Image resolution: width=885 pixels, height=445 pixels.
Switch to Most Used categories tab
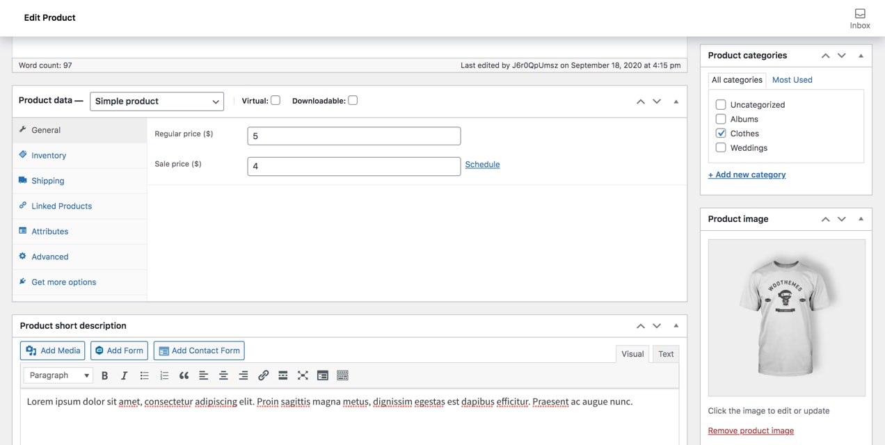tap(792, 80)
